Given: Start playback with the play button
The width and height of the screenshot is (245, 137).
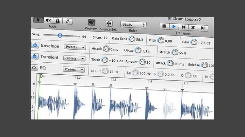Looking at the screenshot, I should 174,27.
